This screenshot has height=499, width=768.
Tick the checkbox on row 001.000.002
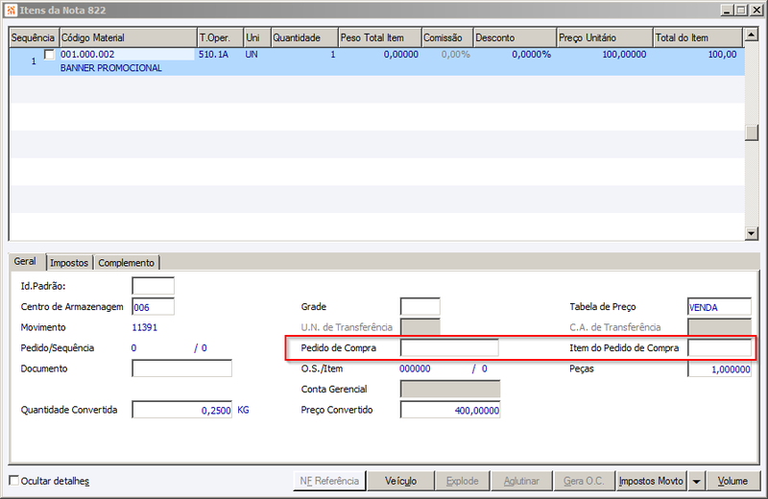click(49, 55)
